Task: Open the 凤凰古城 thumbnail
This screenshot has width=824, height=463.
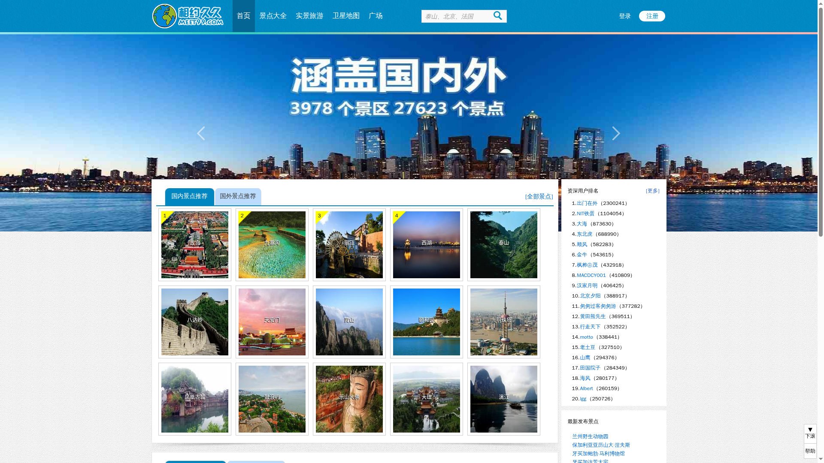Action: pos(195,399)
